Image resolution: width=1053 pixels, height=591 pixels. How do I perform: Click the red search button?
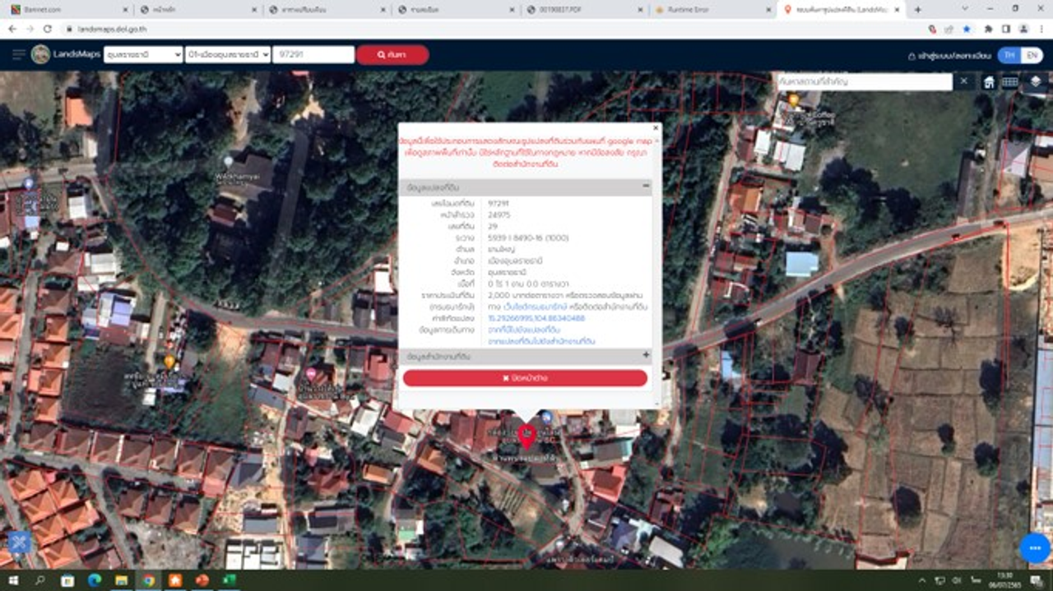[392, 55]
